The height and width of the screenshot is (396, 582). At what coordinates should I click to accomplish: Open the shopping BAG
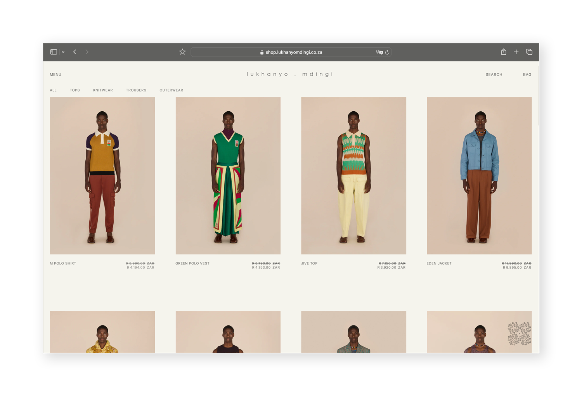tap(527, 74)
